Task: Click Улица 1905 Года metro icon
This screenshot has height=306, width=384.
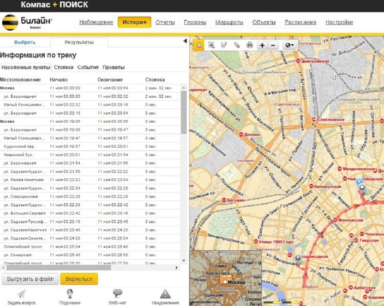Action: (256, 242)
